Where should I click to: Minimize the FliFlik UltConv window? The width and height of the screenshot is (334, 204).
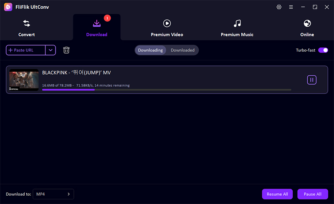(x=303, y=7)
